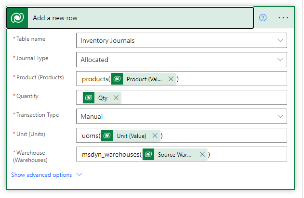Screen dimensions: 304x198
Task: Click the Transaction Type dropdown chevron arrow
Action: click(280, 116)
